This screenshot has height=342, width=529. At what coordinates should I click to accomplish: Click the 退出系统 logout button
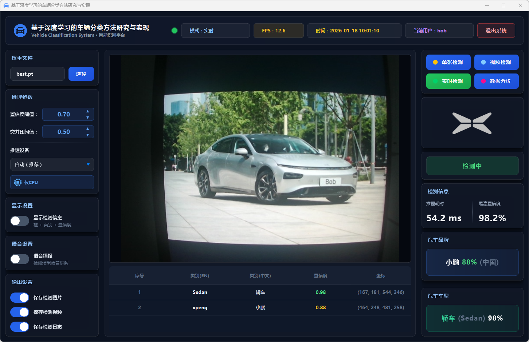tap(496, 31)
